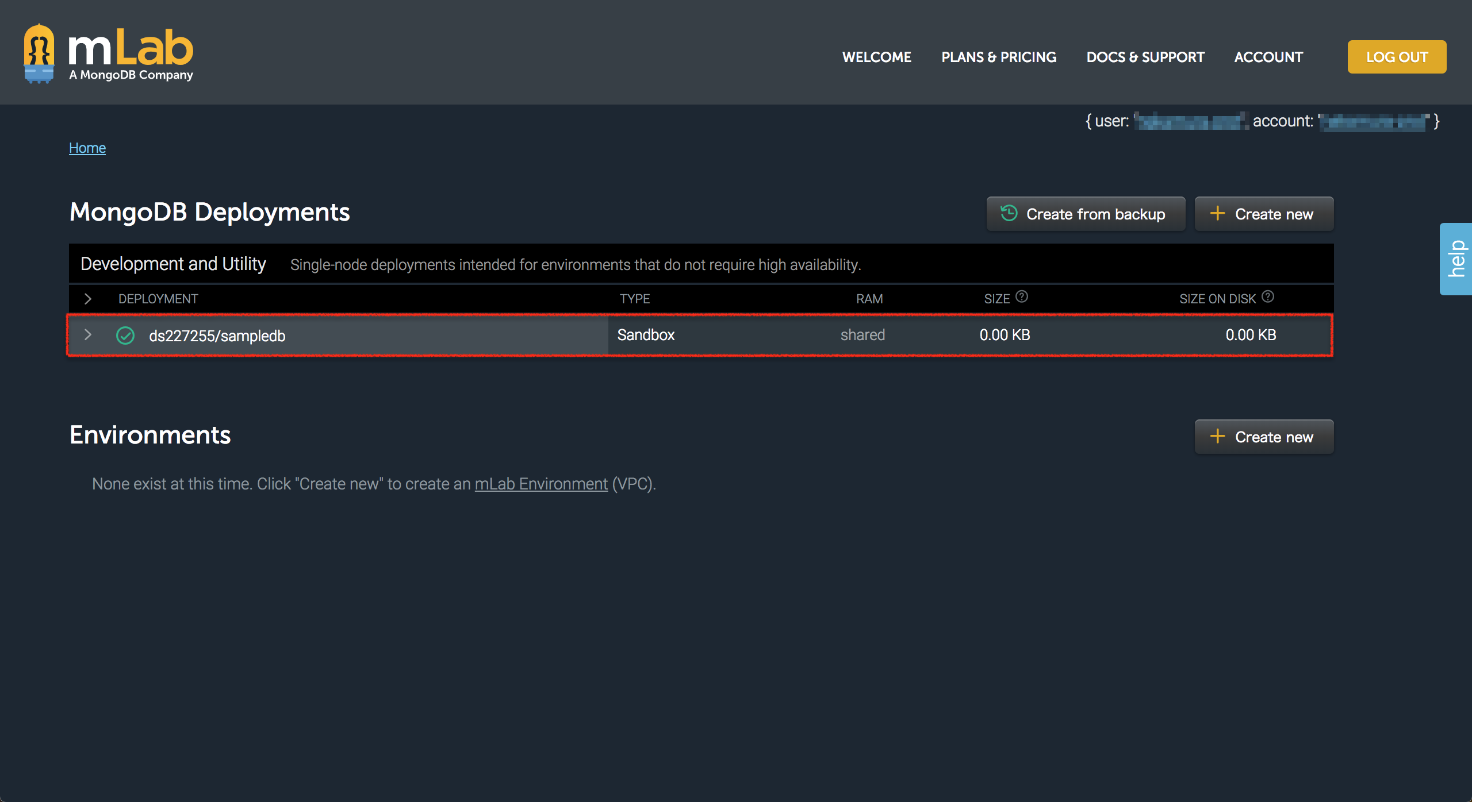
Task: Open the mLab Environment link
Action: (x=541, y=484)
